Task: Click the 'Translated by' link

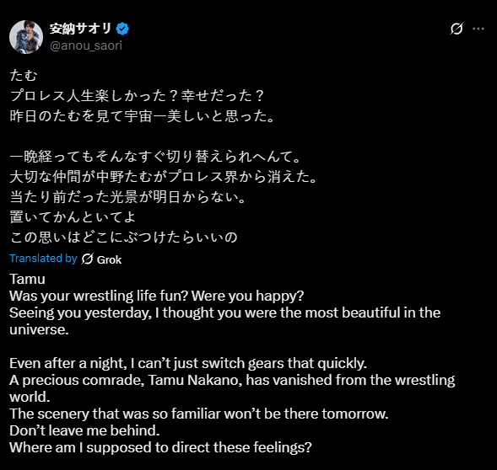Action: 43,259
